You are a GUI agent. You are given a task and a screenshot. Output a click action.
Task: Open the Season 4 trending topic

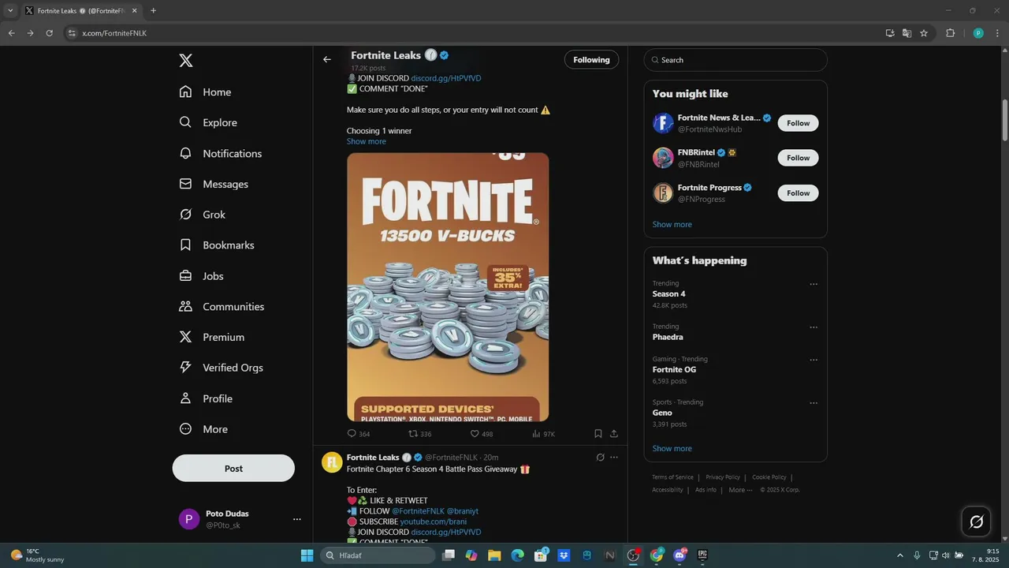[x=668, y=294]
